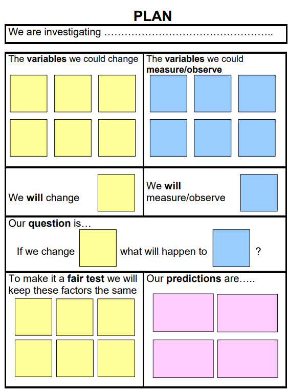Click the 'Our question is…' heading text

50,223
